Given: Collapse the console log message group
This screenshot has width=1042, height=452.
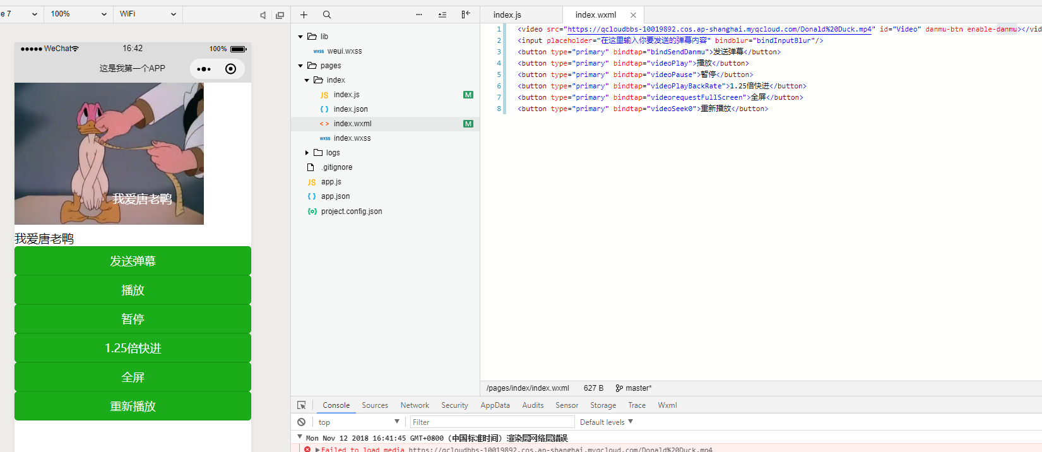Looking at the screenshot, I should (300, 437).
